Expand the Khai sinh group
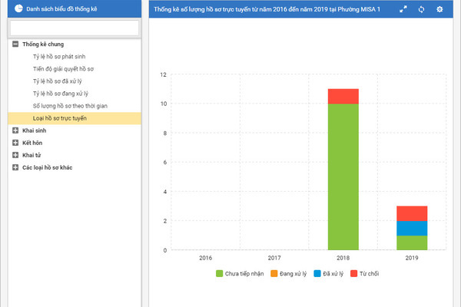This screenshot has height=307, width=461. (x=15, y=130)
